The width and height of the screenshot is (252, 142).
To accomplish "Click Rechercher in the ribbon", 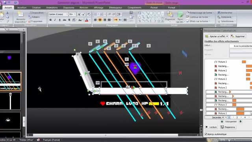I will [225, 13].
